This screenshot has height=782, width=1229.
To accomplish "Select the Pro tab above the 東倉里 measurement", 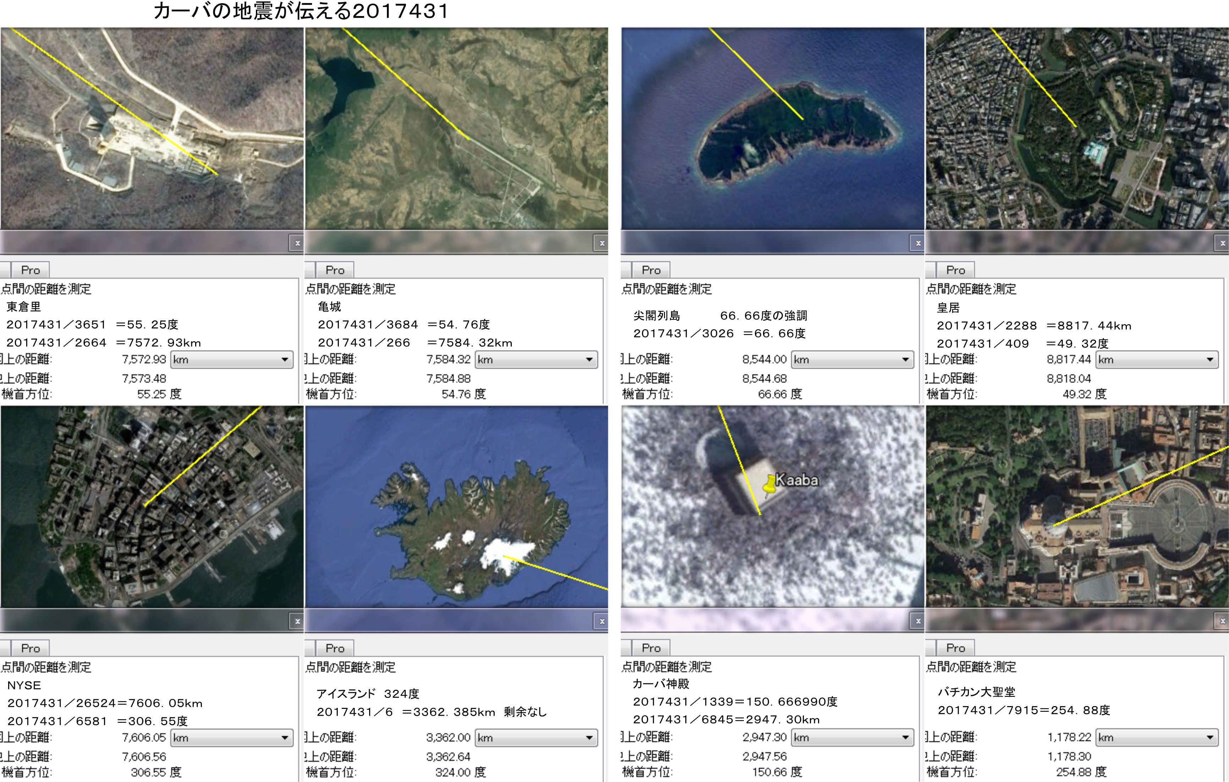I will pos(30,270).
